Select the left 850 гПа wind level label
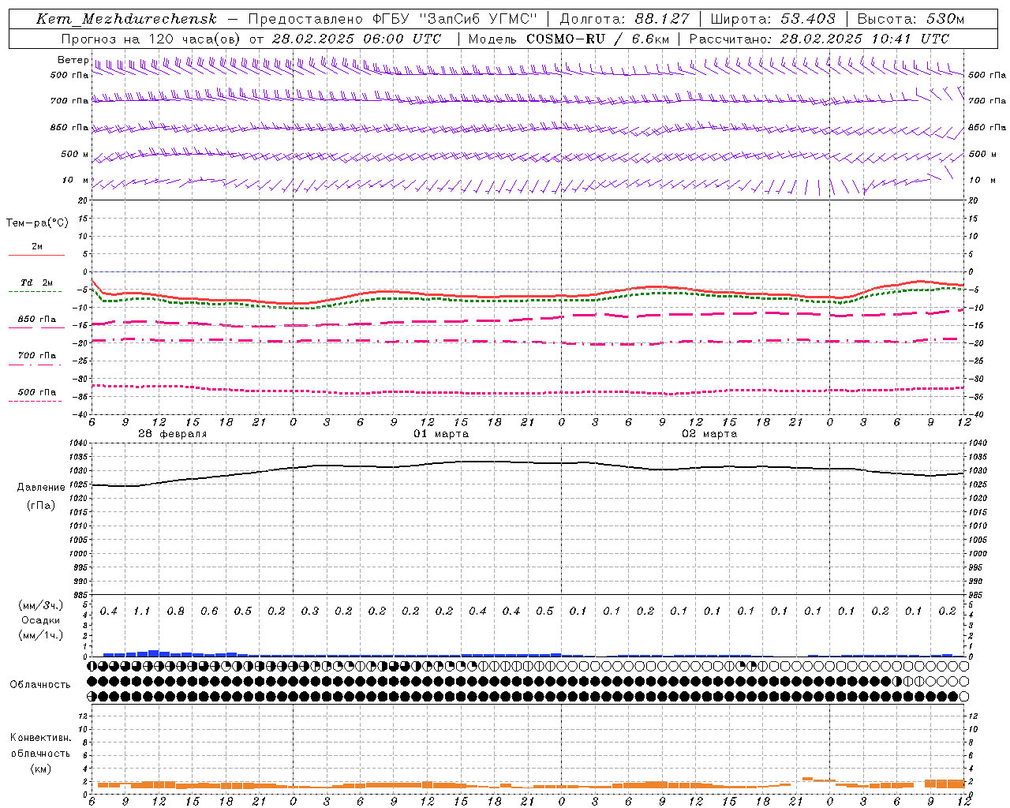The image size is (1010, 808). point(69,127)
